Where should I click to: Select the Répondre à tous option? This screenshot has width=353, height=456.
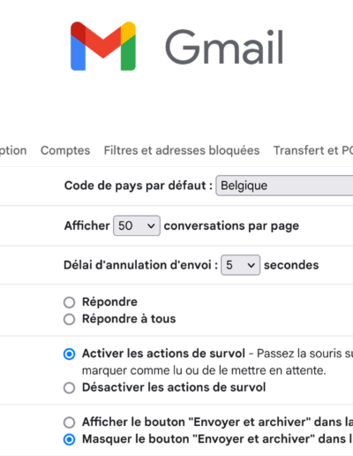pos(69,319)
